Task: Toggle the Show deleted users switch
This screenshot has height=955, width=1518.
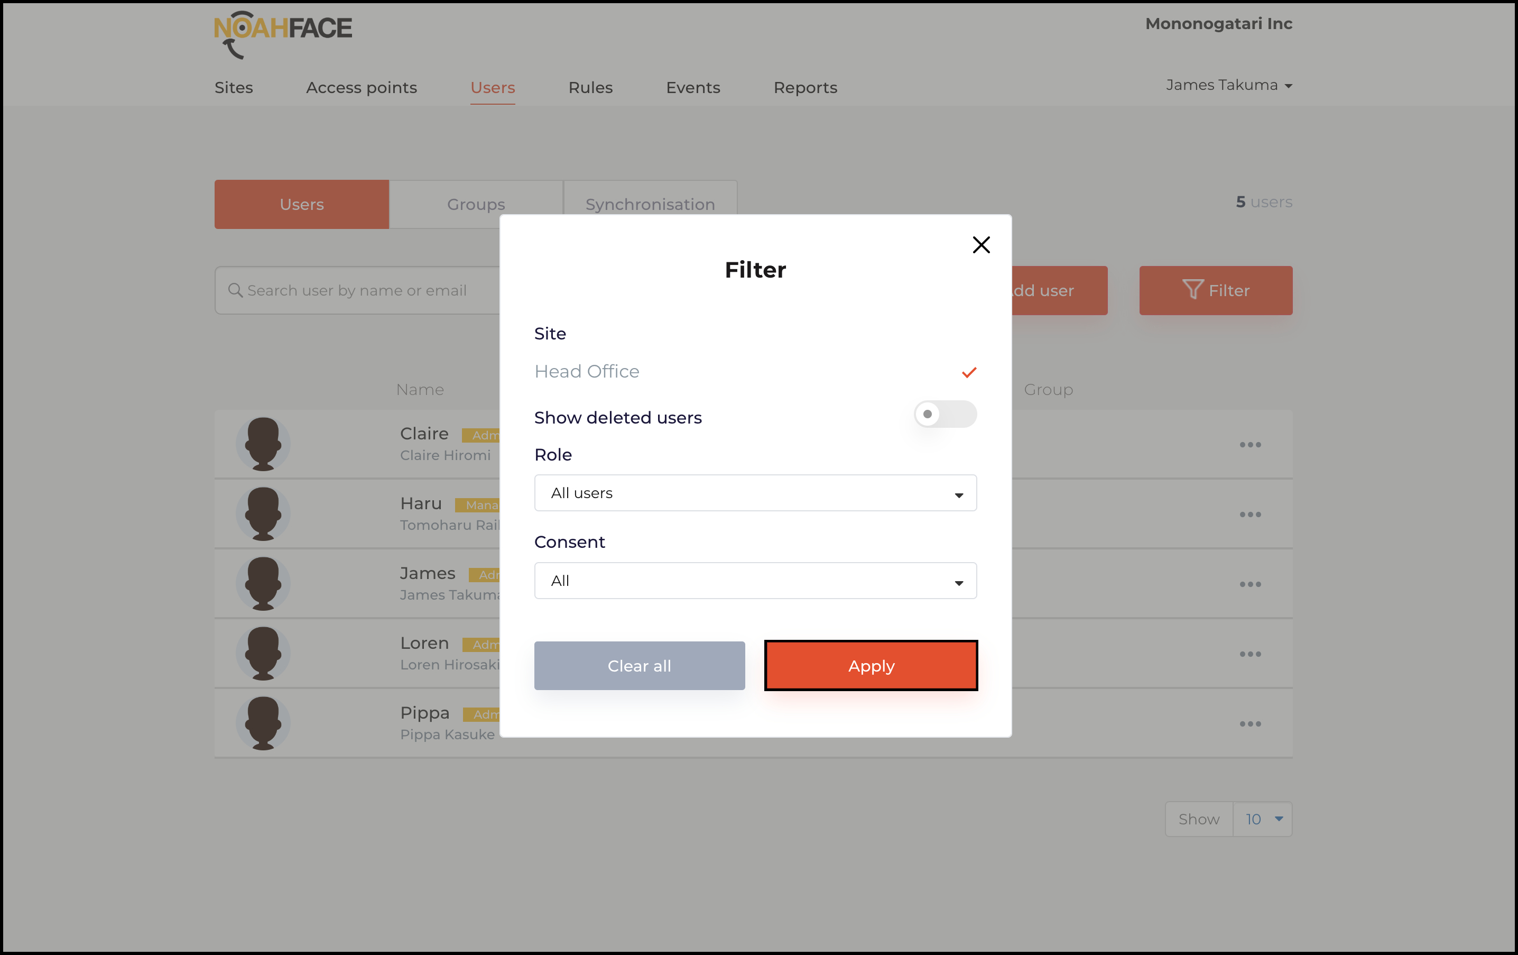Action: point(945,415)
